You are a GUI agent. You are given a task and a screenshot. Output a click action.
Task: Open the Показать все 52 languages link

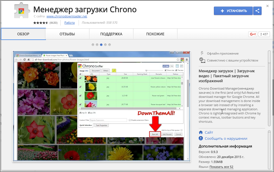point(221,167)
